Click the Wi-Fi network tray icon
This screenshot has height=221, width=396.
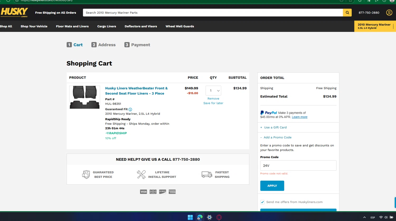381,217
